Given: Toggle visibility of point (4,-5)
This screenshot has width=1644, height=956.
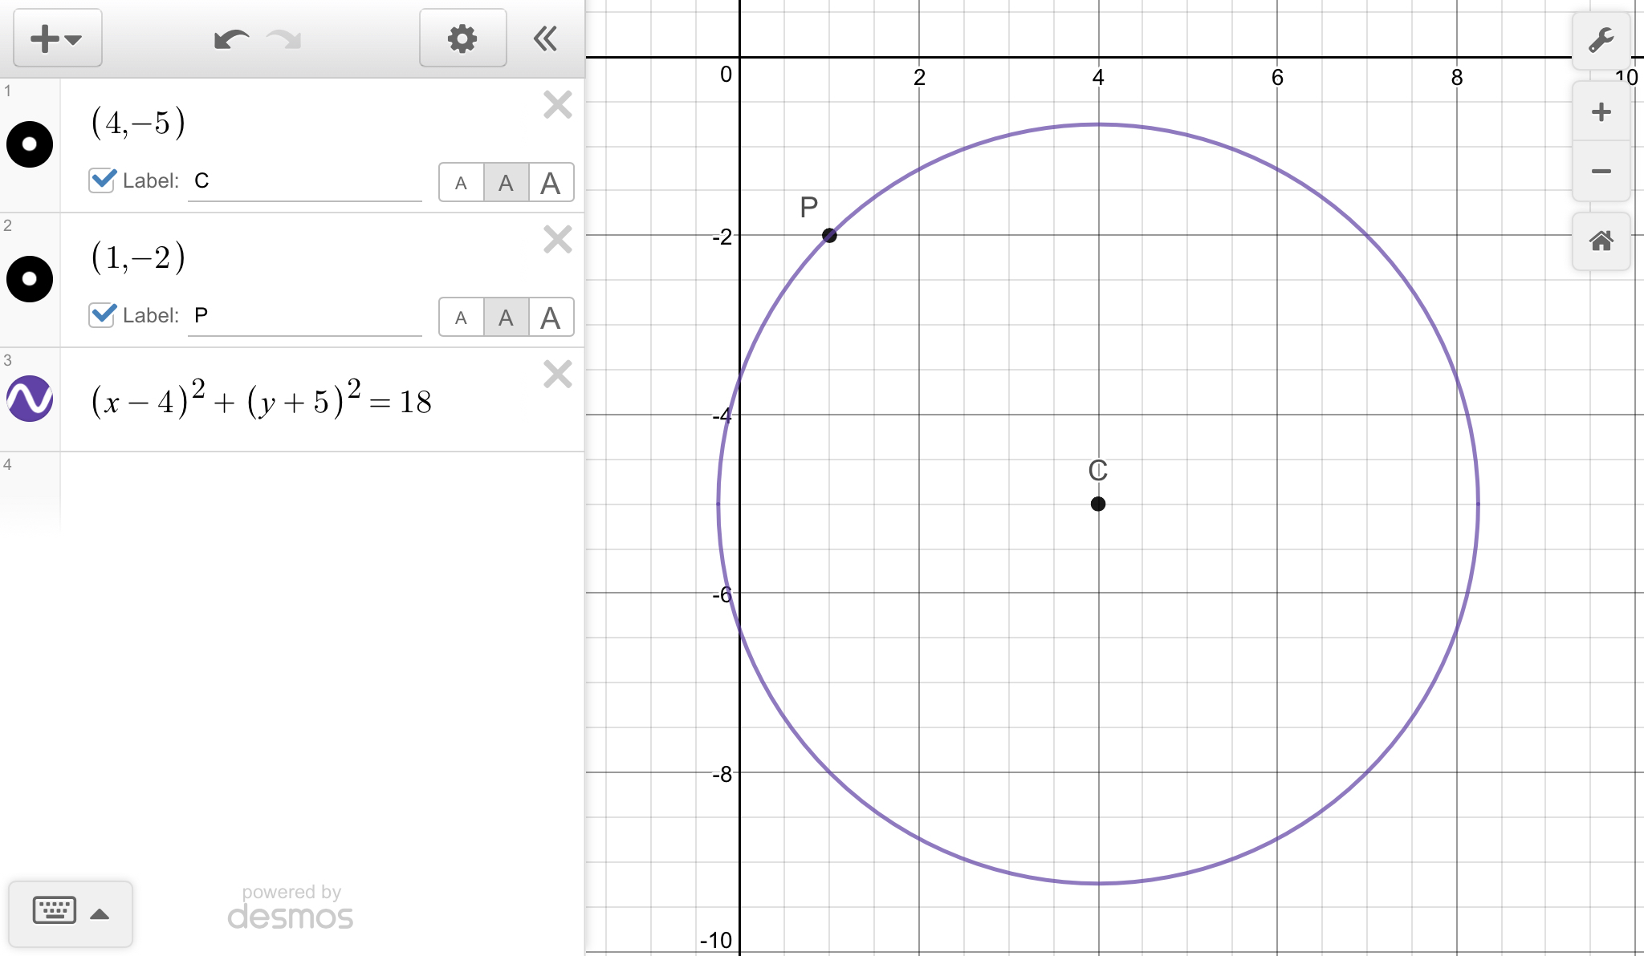Looking at the screenshot, I should point(30,144).
